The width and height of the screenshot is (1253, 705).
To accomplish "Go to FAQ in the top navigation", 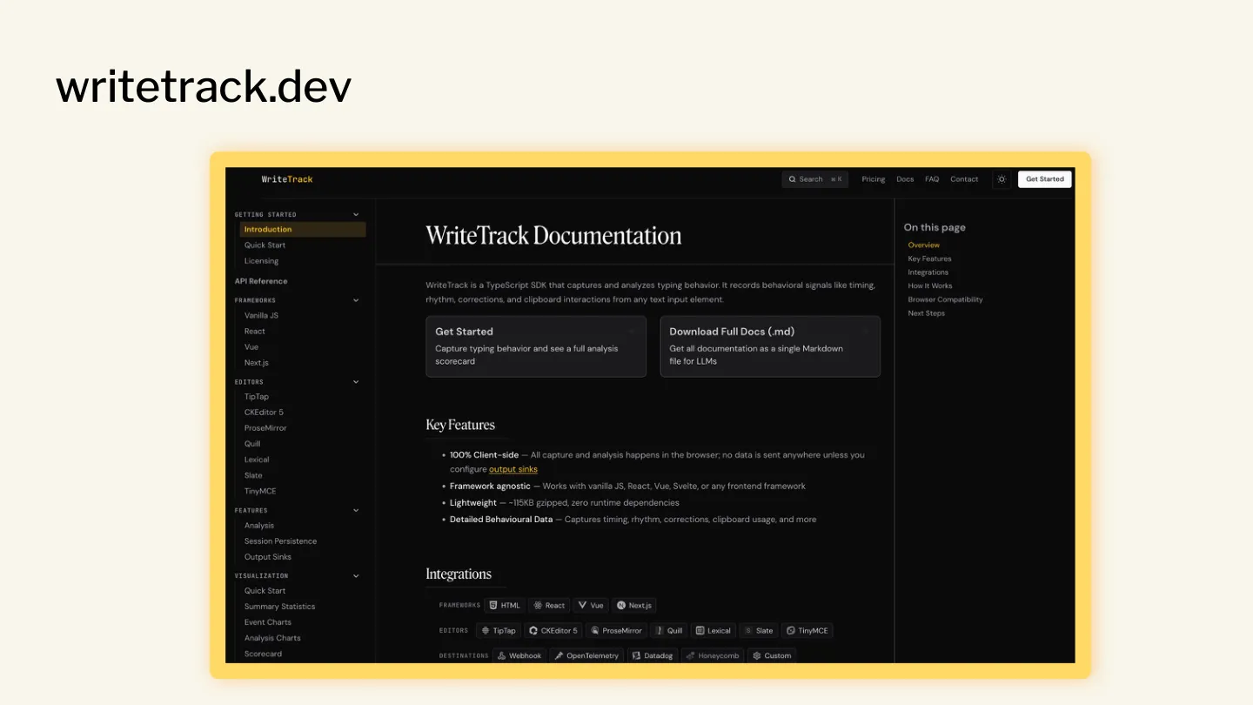I will [x=932, y=179].
